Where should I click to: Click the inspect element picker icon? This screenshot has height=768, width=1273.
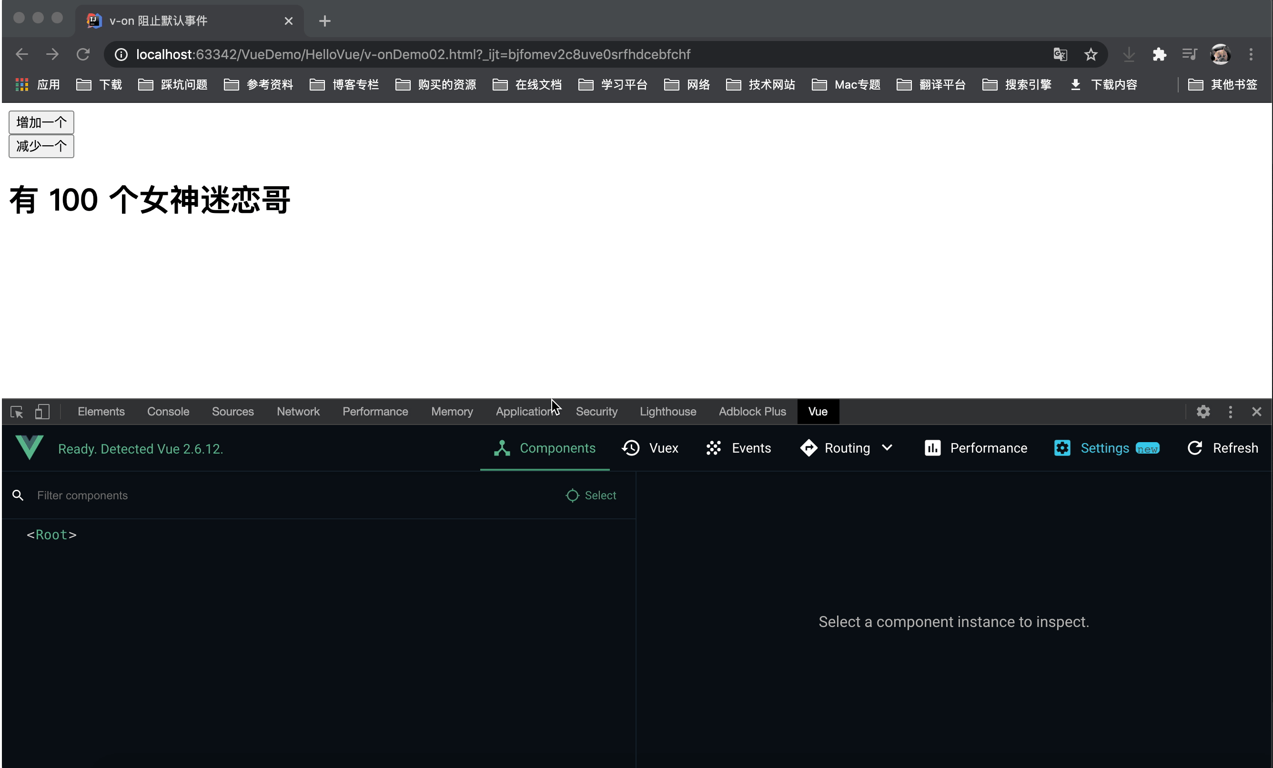tap(17, 412)
